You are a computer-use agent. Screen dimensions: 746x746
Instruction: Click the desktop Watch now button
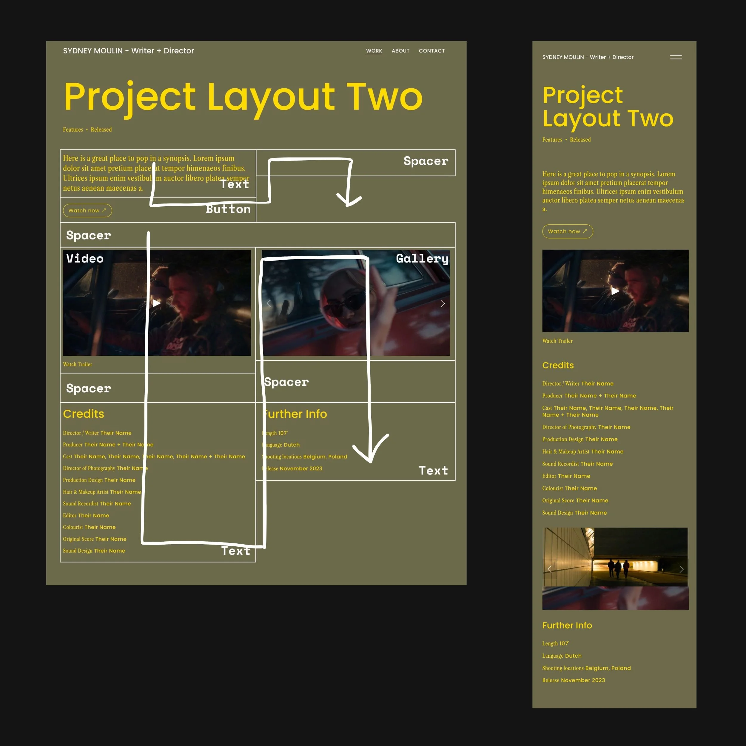click(87, 210)
